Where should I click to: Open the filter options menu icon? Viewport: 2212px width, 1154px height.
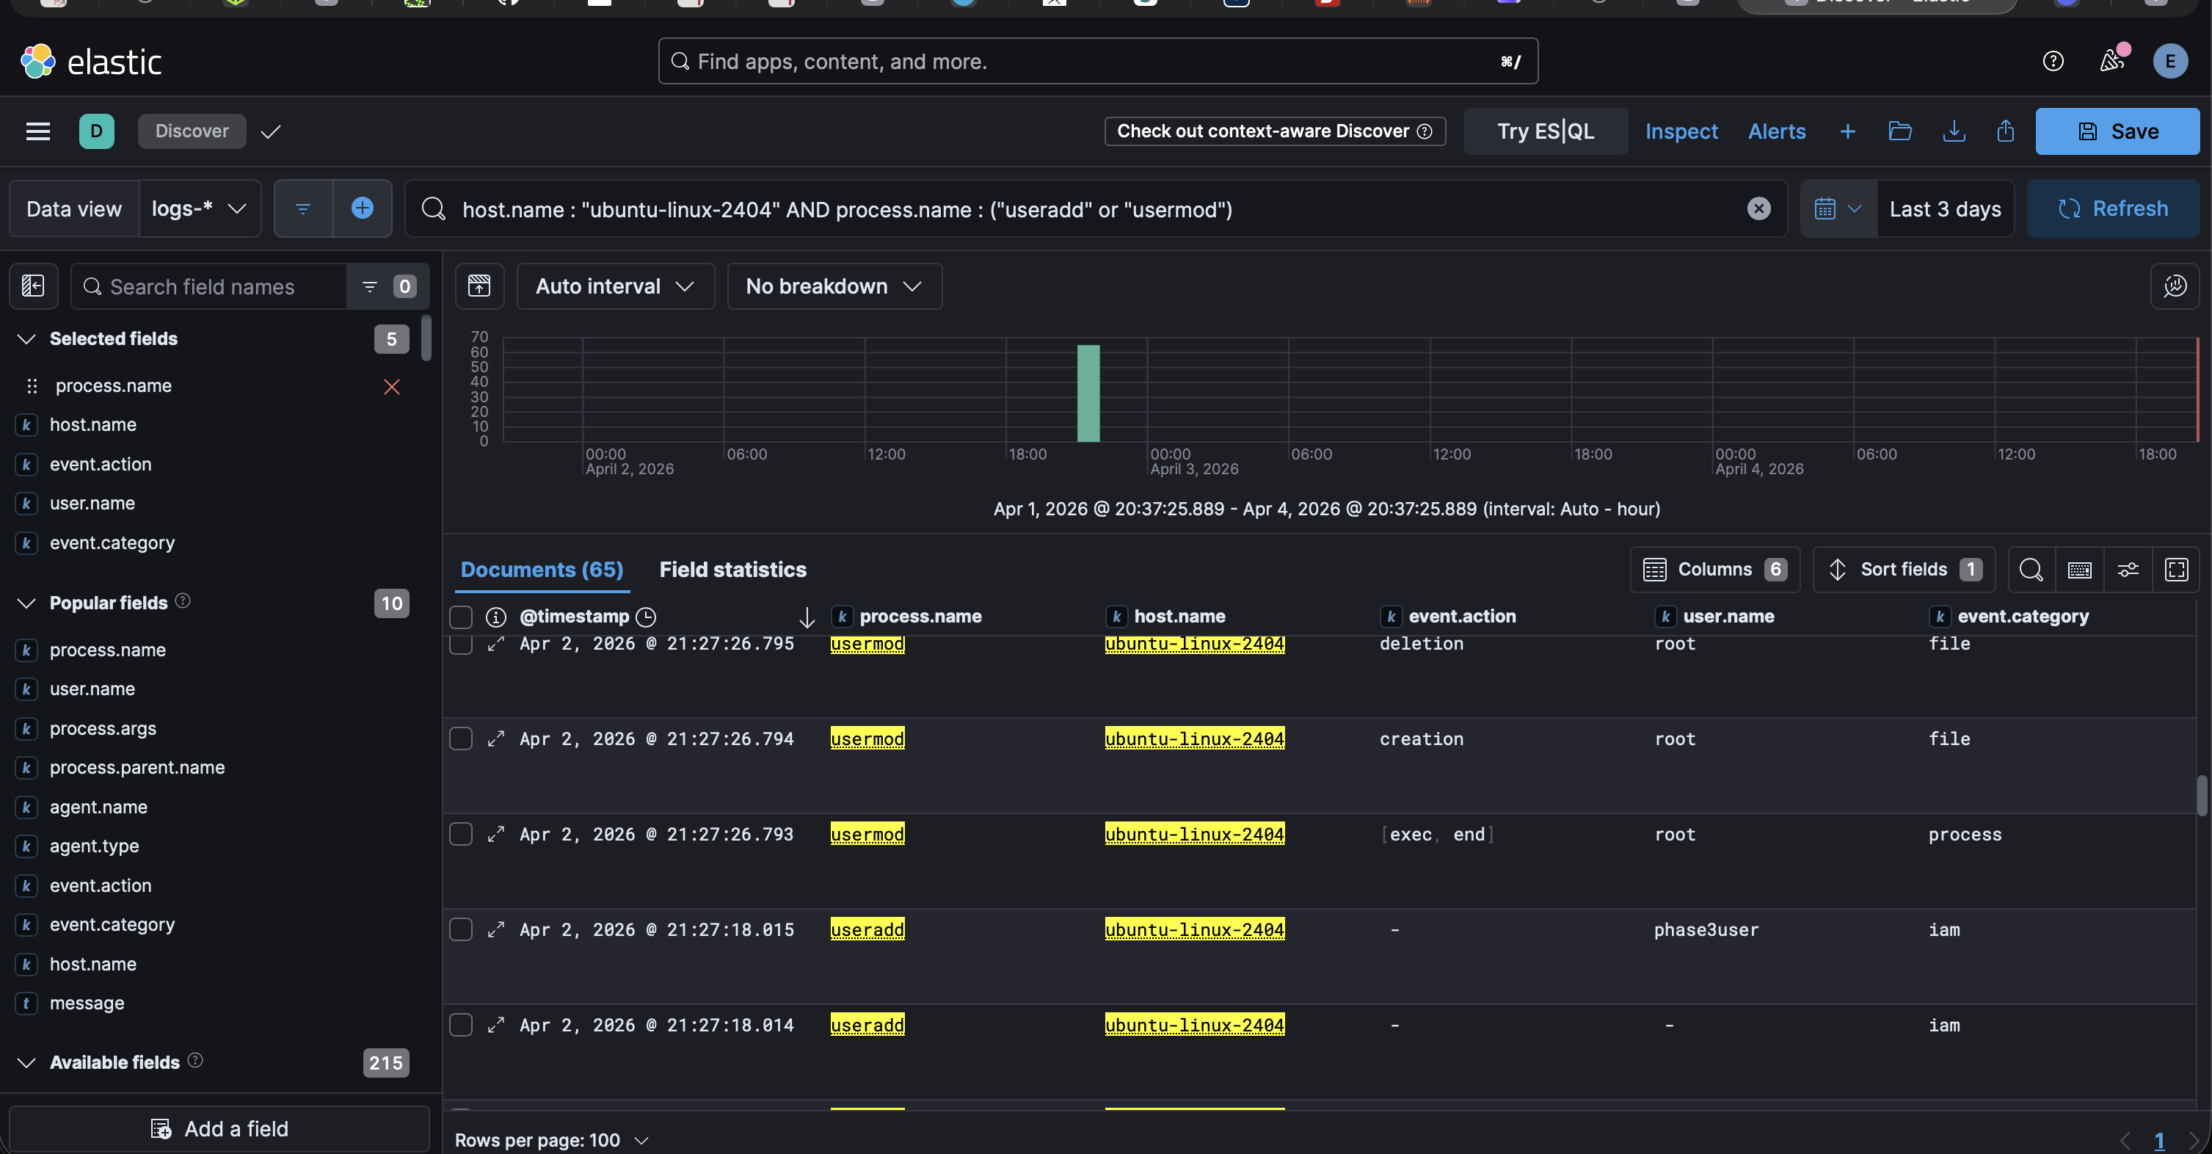pyautogui.click(x=303, y=208)
